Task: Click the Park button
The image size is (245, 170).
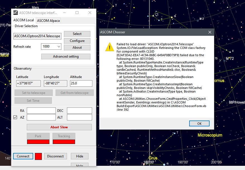Action: [38, 136]
